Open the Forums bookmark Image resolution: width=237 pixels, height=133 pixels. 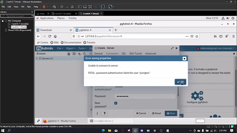89,42
